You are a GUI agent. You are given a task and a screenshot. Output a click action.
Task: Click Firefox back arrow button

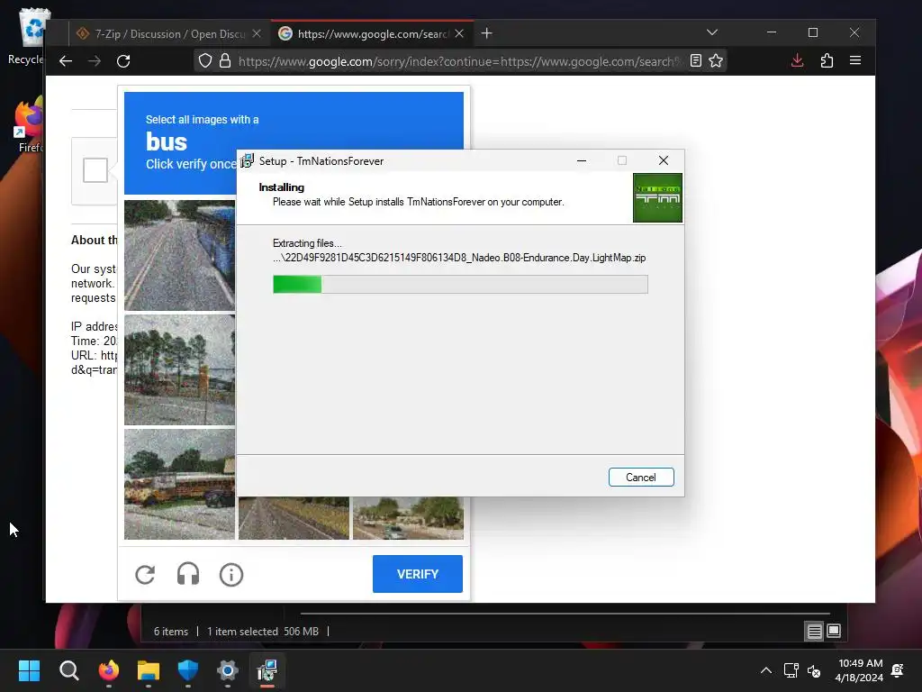pyautogui.click(x=66, y=60)
